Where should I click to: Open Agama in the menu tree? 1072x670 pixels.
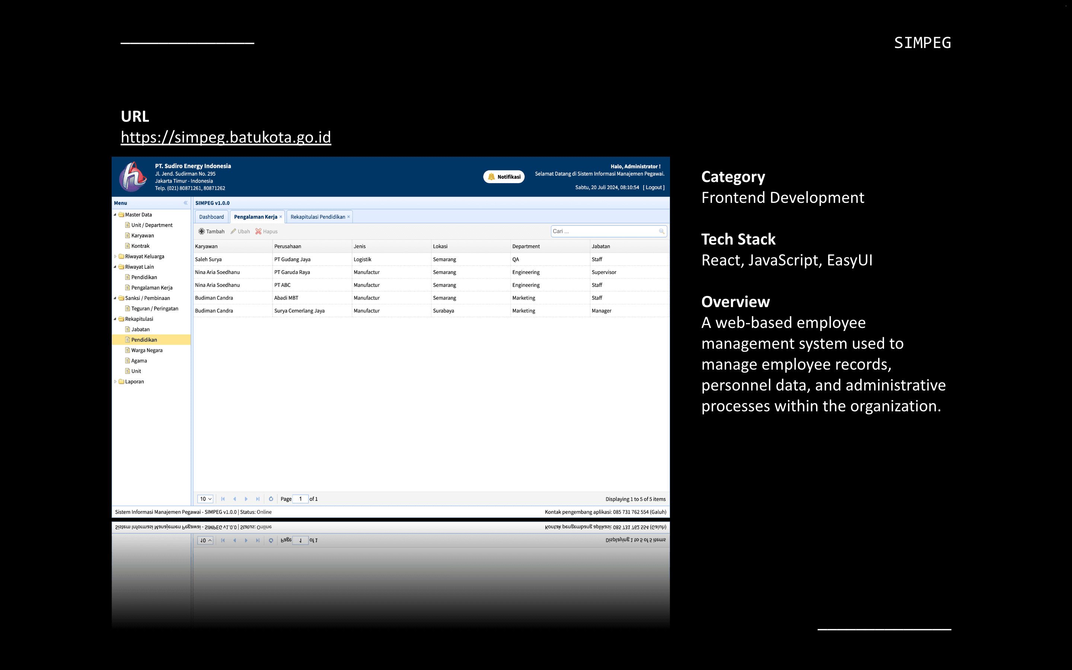[x=139, y=361]
